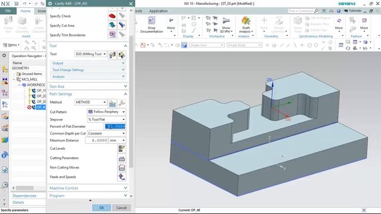Switch to the Application ribbon tab
The image size is (381, 214).
click(158, 11)
